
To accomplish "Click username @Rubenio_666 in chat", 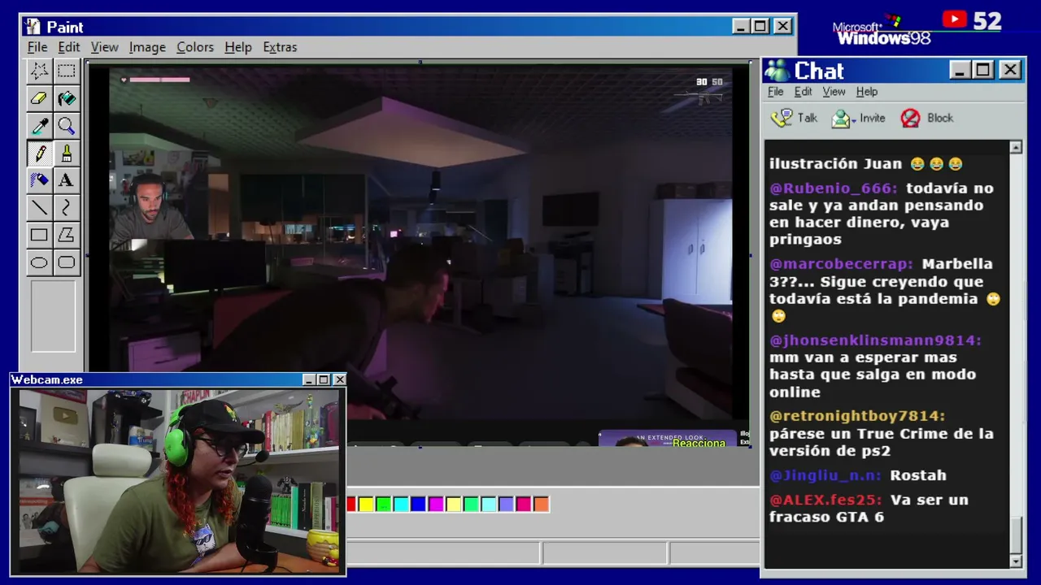I will pos(833,188).
